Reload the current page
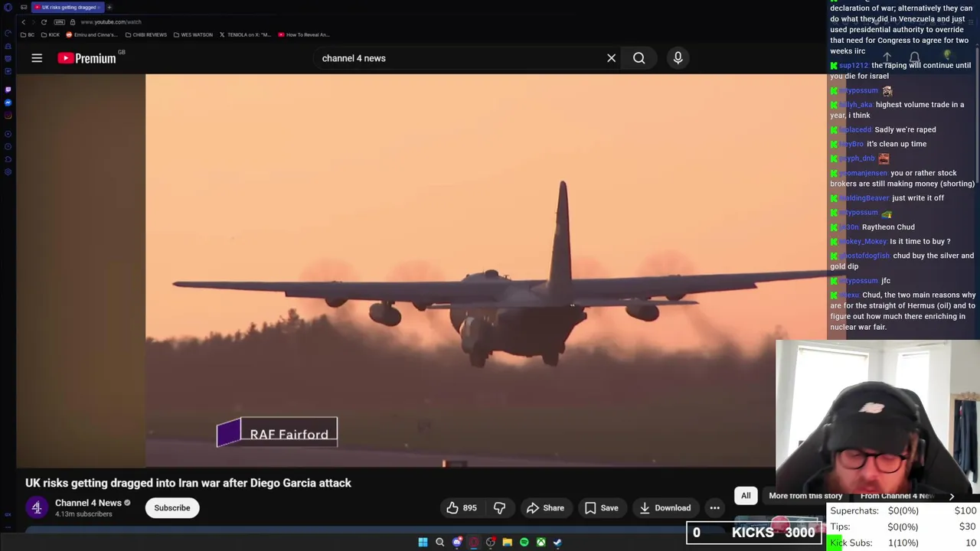Viewport: 980px width, 551px height. (44, 22)
